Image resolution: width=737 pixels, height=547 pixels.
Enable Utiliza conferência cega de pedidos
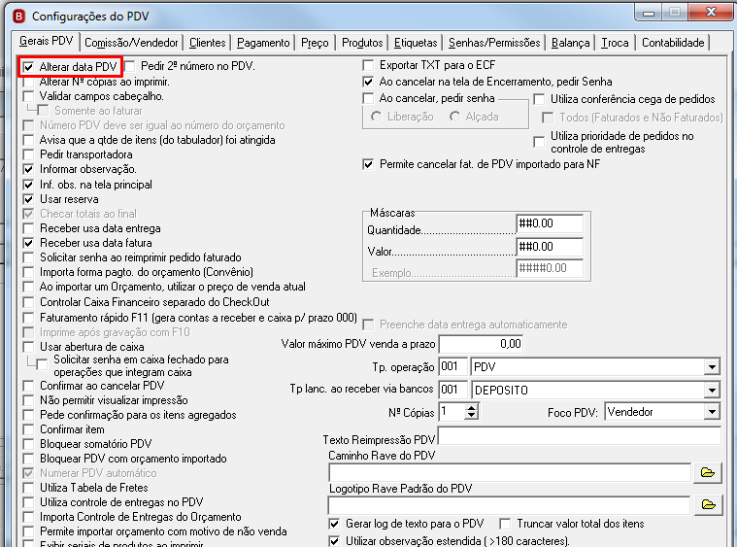point(540,99)
